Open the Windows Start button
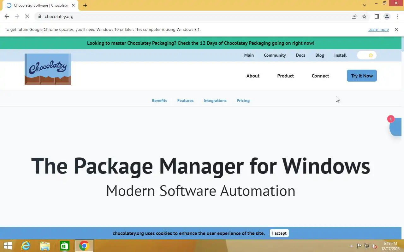This screenshot has height=252, width=404. (x=8, y=246)
